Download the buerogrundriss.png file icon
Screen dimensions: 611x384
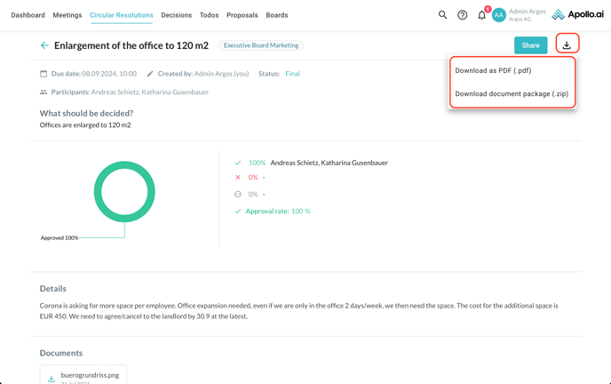click(x=52, y=378)
